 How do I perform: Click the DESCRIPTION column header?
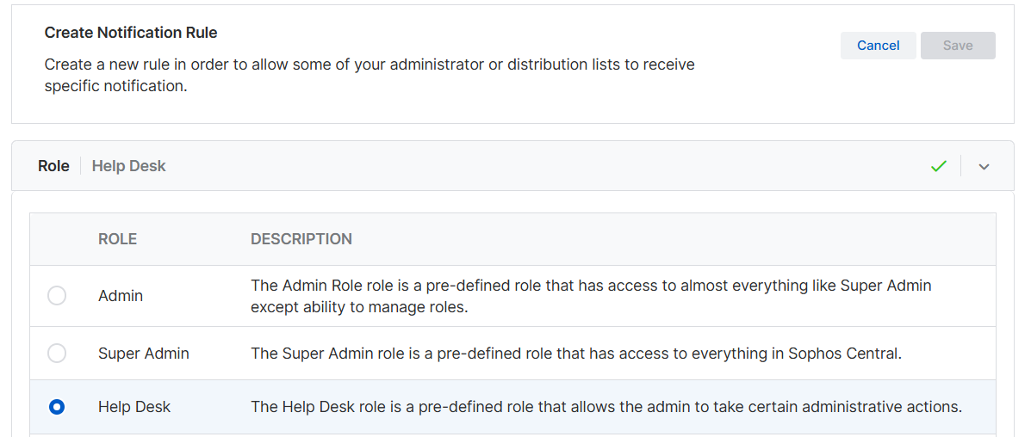301,239
